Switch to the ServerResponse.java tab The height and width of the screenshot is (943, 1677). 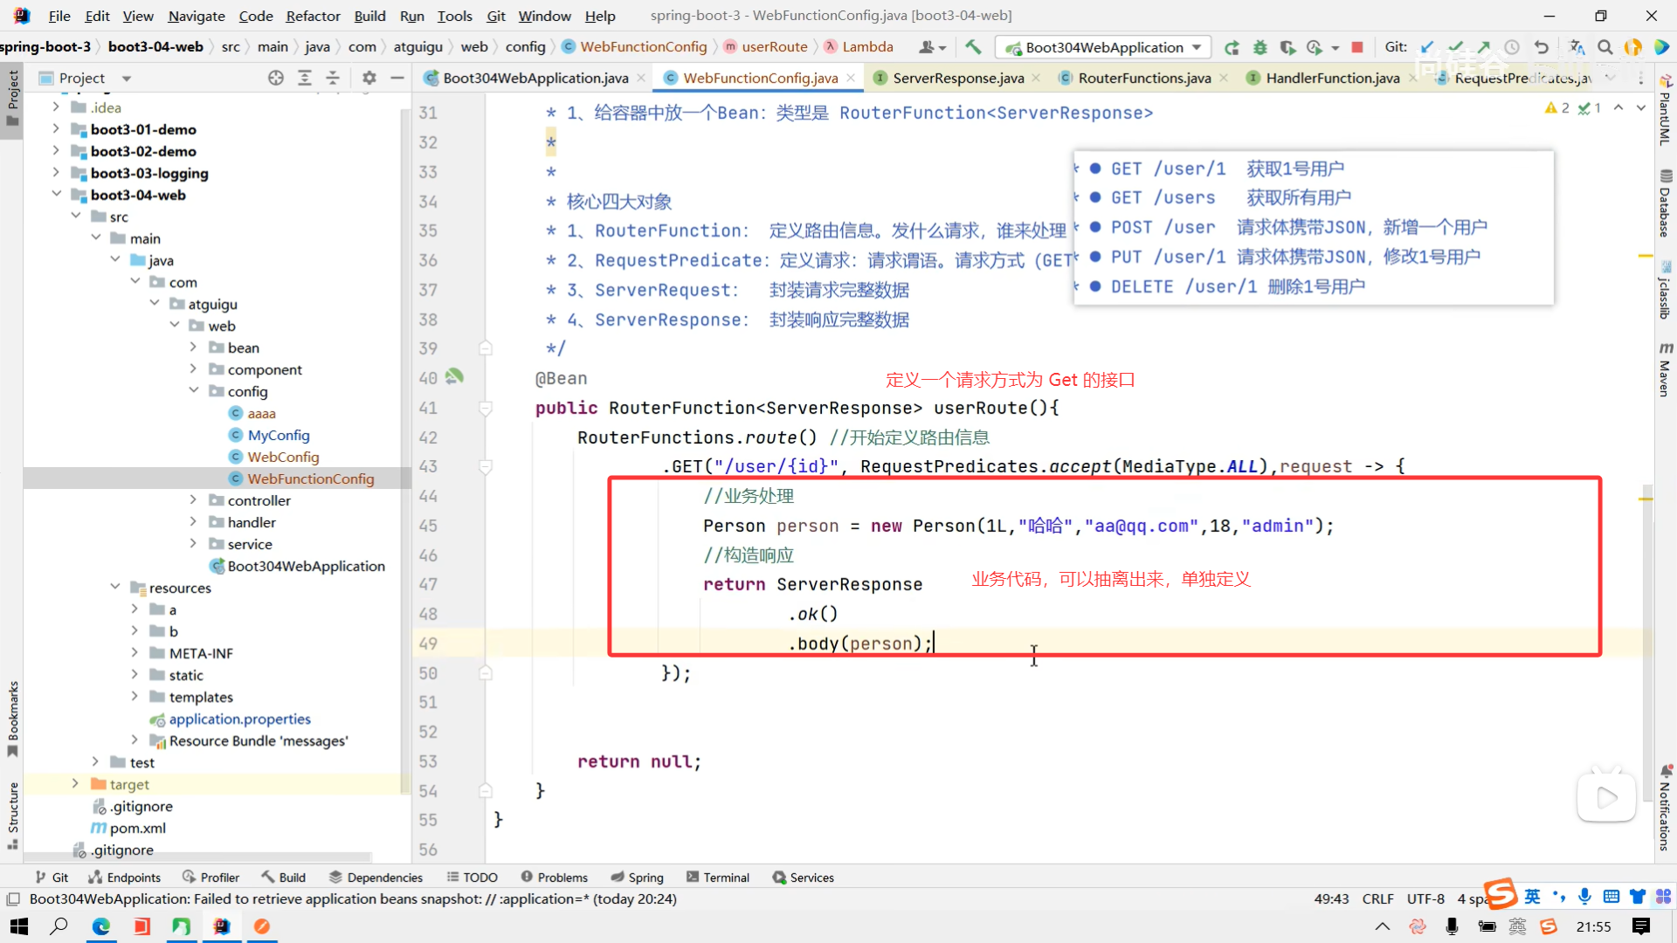[x=957, y=78]
